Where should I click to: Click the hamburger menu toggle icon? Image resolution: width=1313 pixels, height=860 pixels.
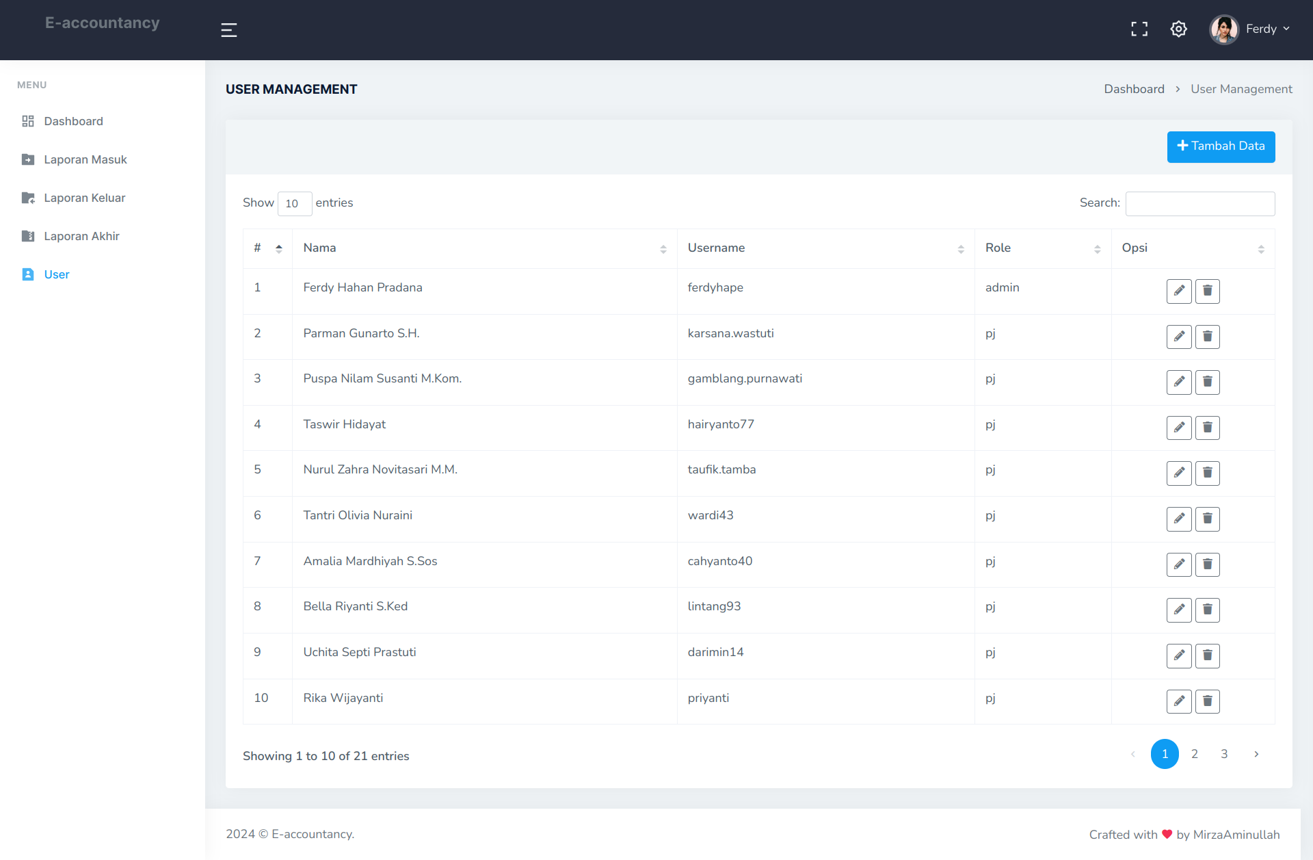pyautogui.click(x=229, y=30)
